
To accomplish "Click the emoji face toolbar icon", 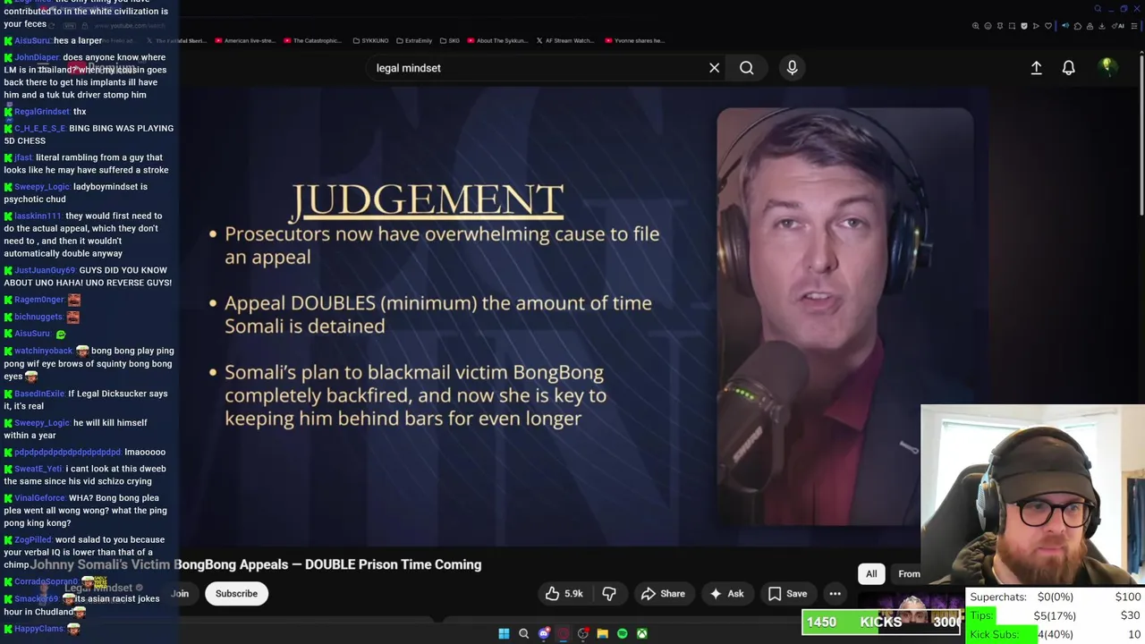I will 988,26.
